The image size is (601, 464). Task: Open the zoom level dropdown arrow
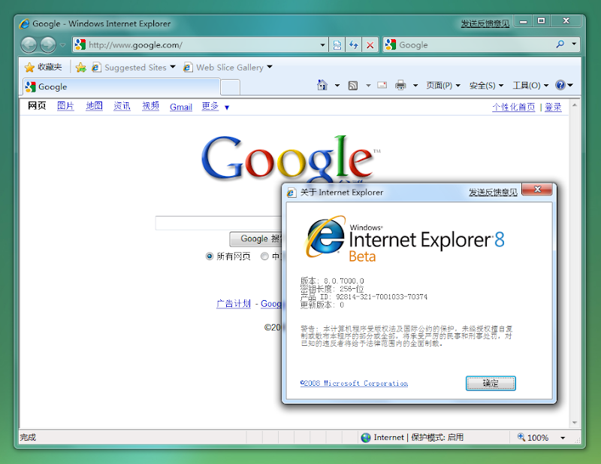(563, 438)
